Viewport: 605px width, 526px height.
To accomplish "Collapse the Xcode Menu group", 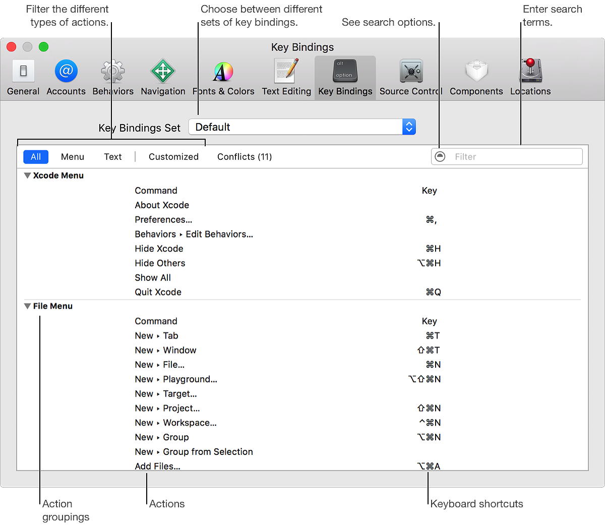I will pos(28,176).
